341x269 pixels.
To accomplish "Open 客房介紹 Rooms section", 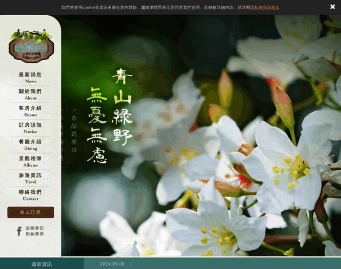I will pyautogui.click(x=30, y=111).
